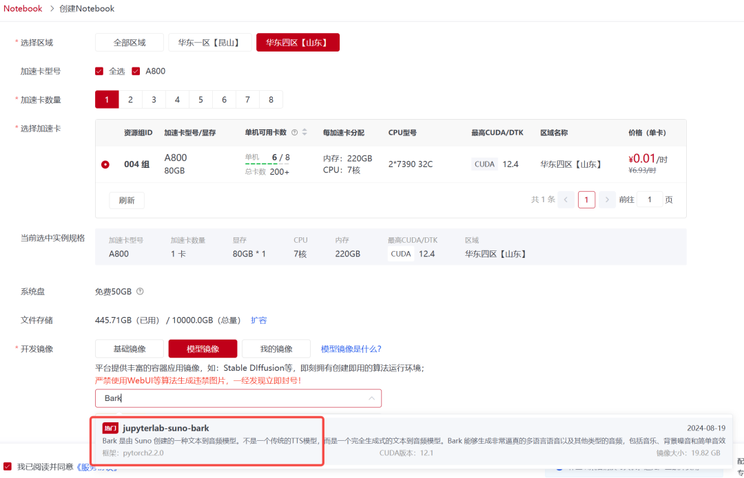Open the 模型镜像是什么? help link
The height and width of the screenshot is (478, 744).
point(351,349)
